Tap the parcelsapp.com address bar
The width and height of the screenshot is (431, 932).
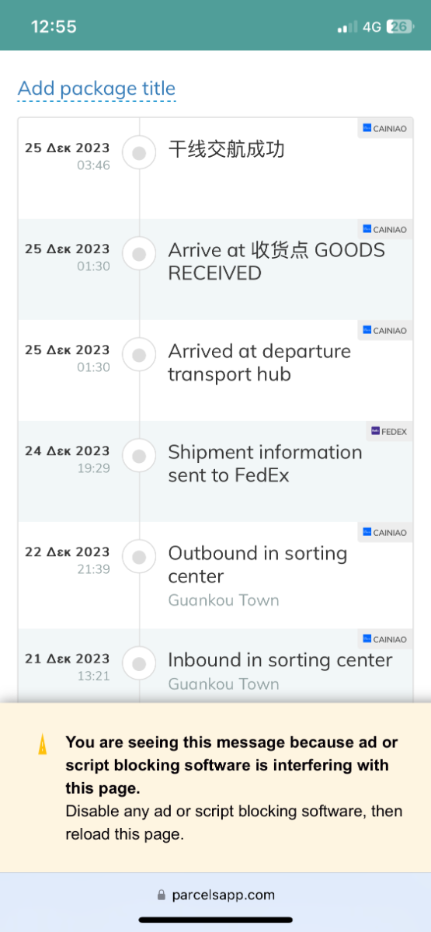pyautogui.click(x=215, y=895)
